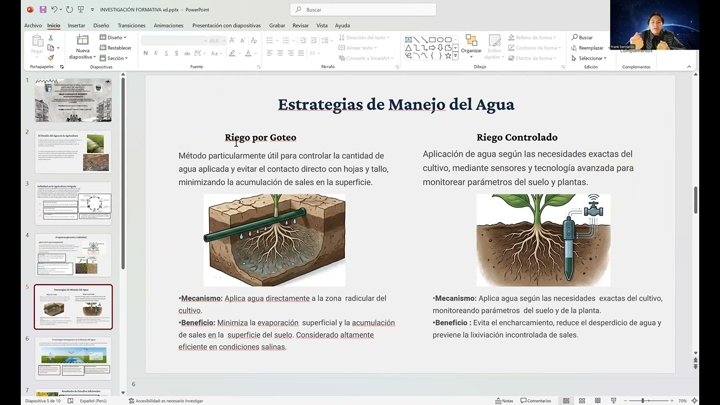Viewport: 720px width, 405px height.
Task: Toggle strikethrough formatting
Action: 187,53
